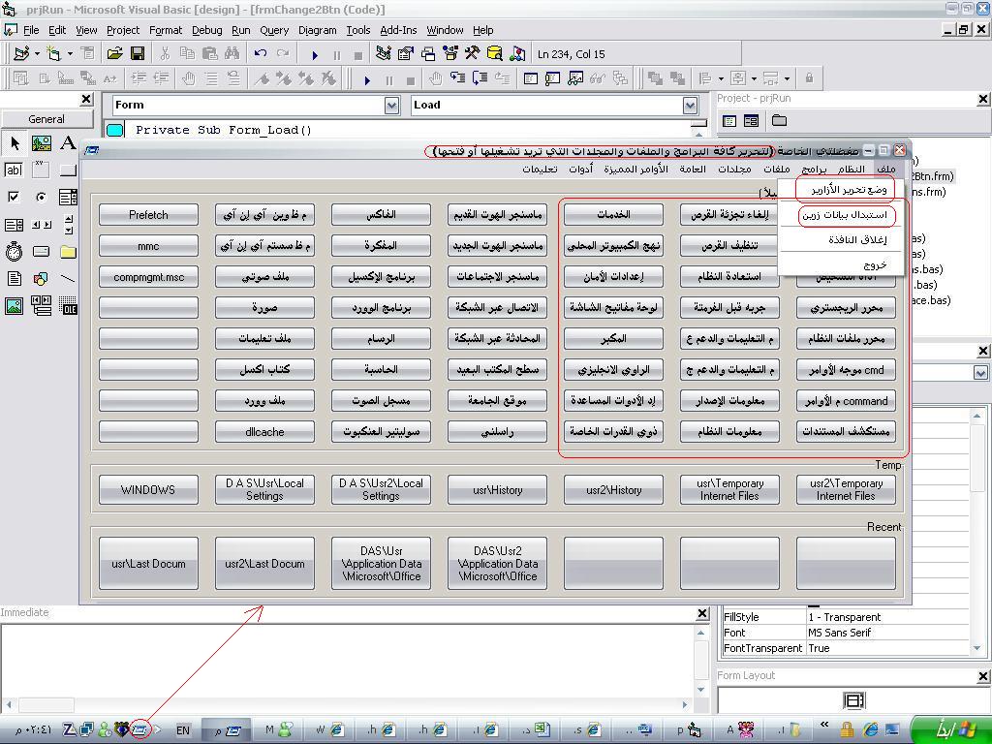Select the CheckBox tool in toolbox
This screenshot has height=744, width=992.
[14, 197]
